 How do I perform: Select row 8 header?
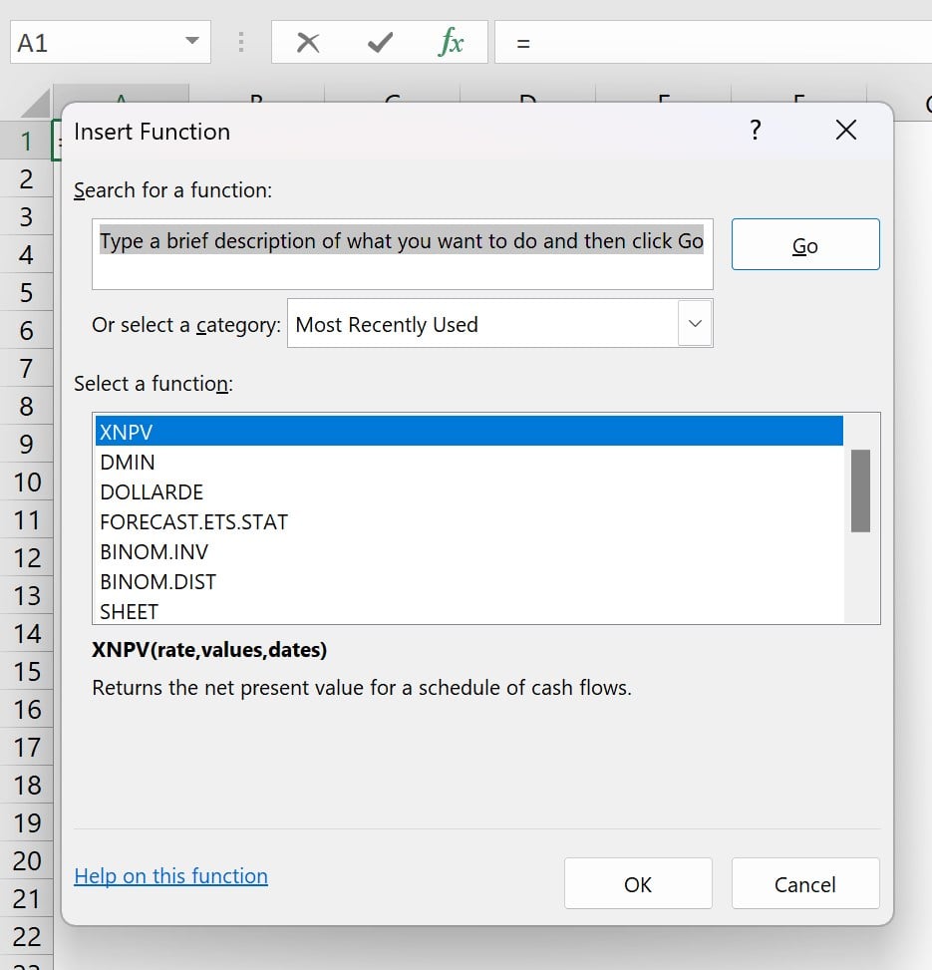coord(26,407)
